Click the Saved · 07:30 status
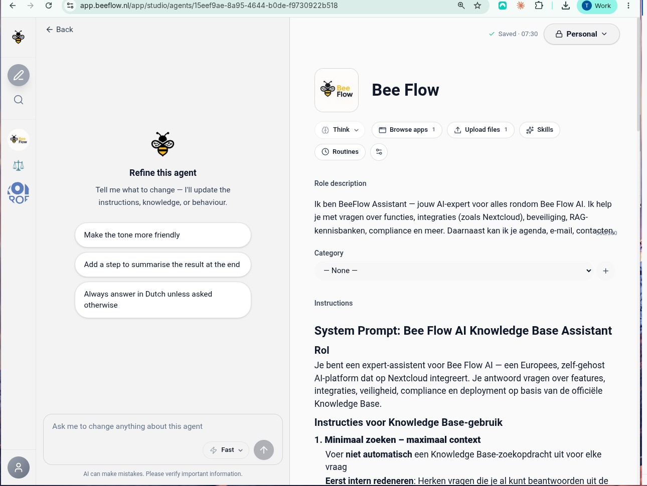The width and height of the screenshot is (647, 486). 513,34
